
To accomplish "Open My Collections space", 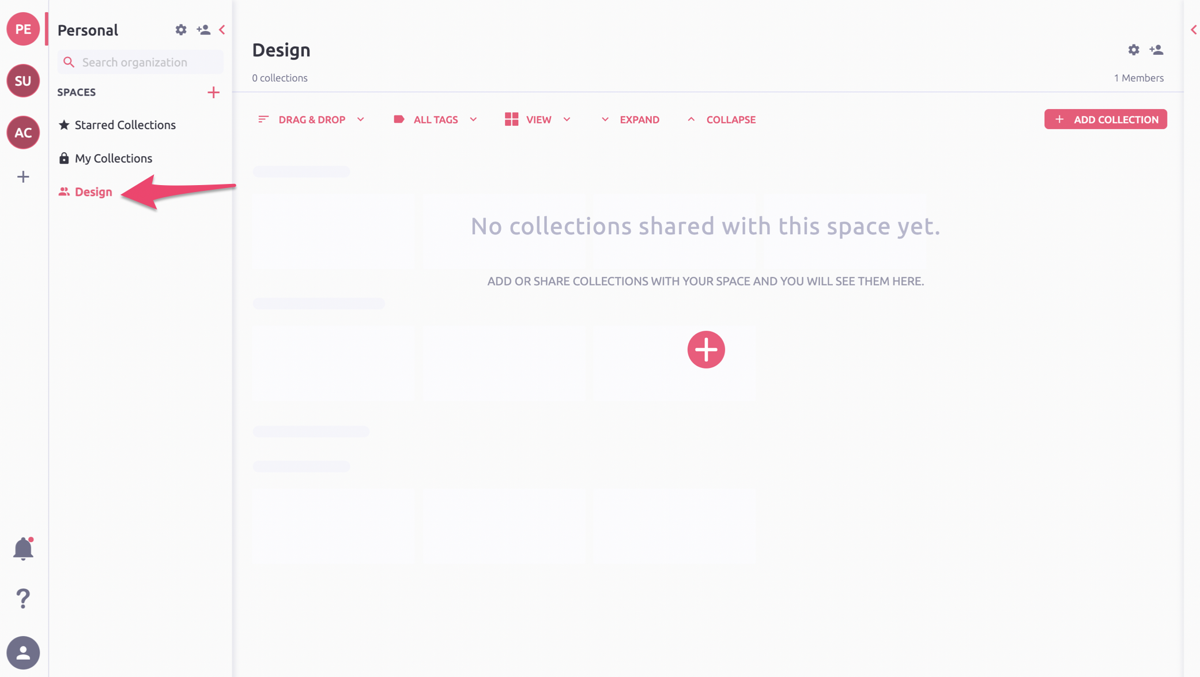I will [x=113, y=159].
